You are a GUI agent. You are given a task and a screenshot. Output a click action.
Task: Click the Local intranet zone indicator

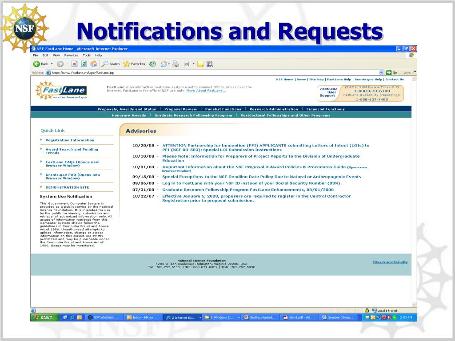click(384, 310)
